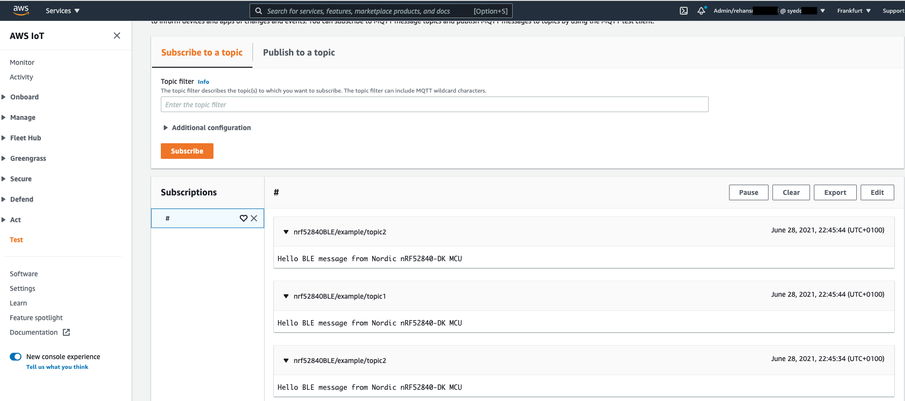Clear the received messages
Viewport: 905px width, 401px height.
[x=791, y=192]
